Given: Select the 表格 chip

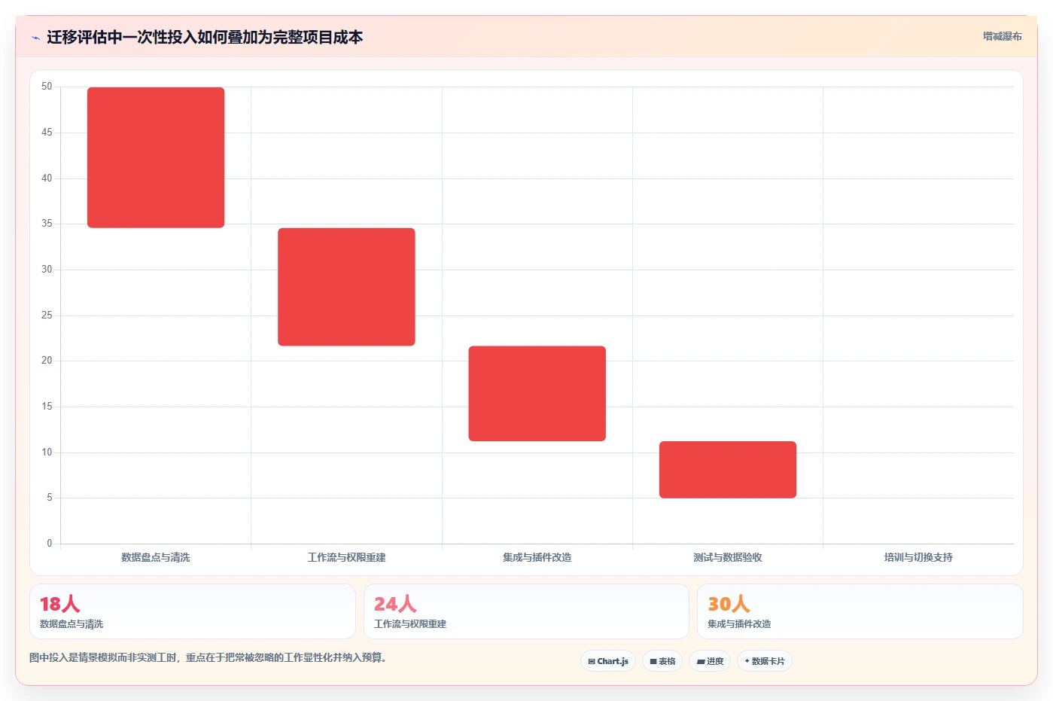Looking at the screenshot, I should pos(662,661).
